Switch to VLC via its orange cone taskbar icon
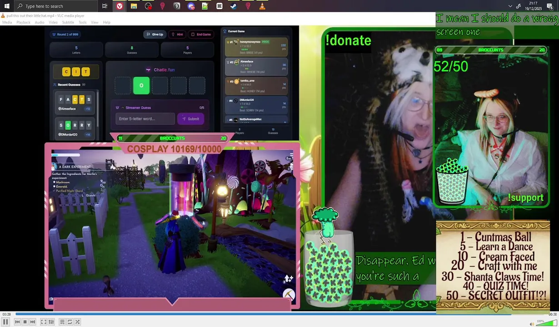The height and width of the screenshot is (327, 559). coord(262,6)
